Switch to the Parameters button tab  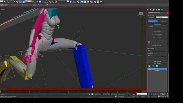[153, 21]
